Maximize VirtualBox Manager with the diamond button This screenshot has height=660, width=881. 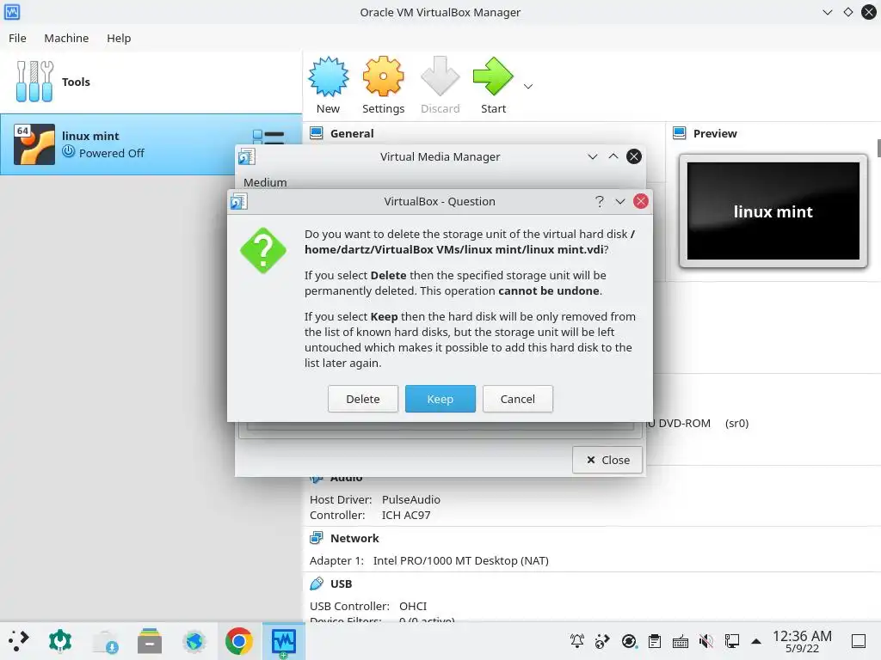[x=847, y=12]
